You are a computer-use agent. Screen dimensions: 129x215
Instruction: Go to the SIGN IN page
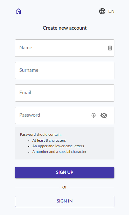[x=65, y=201]
